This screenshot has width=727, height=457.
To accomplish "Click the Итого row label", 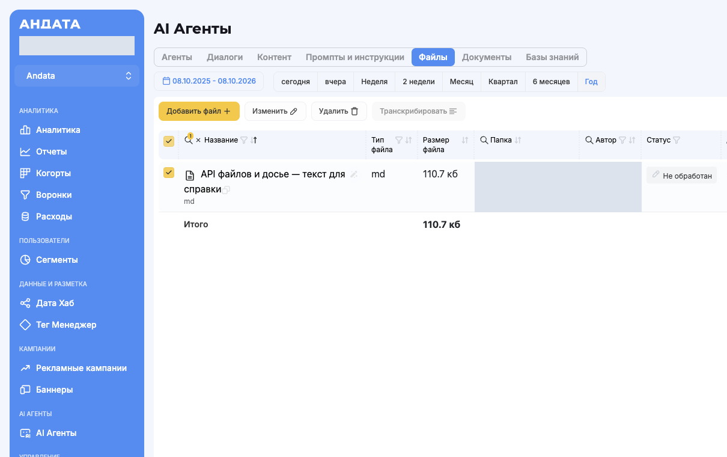I will point(196,224).
